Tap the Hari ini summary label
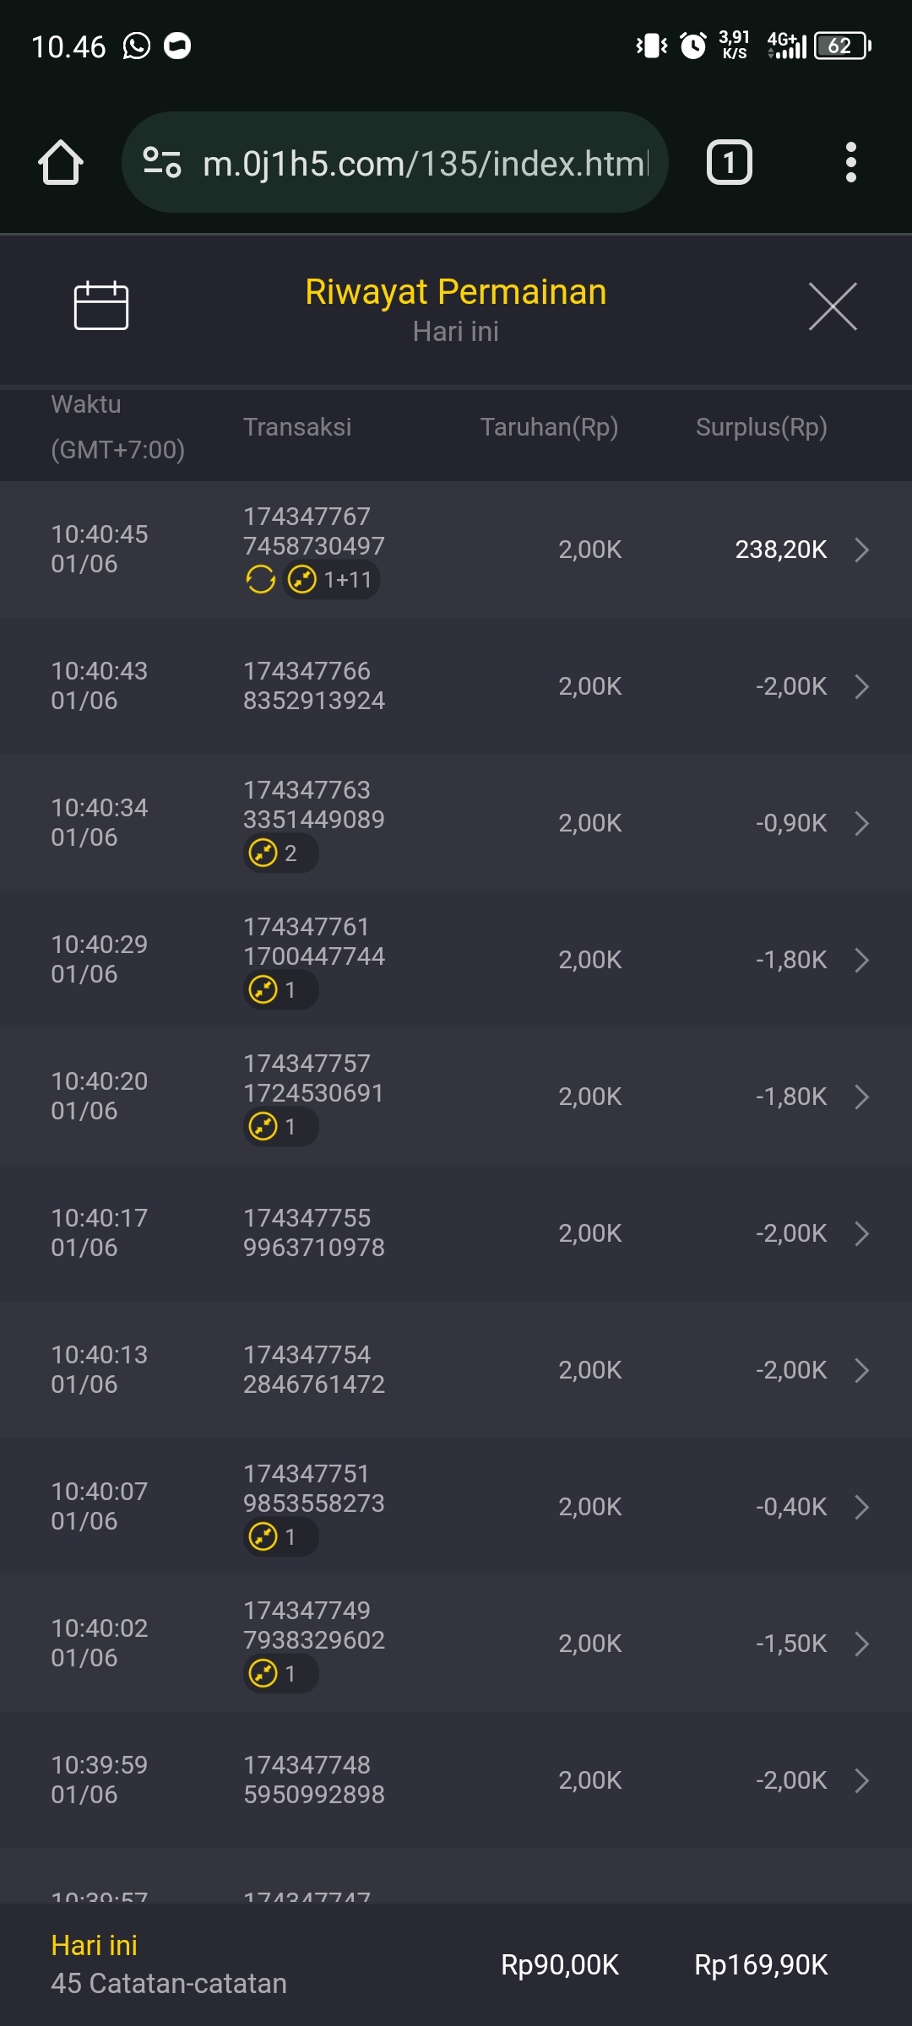Screen dimensions: 912x2026 click(95, 1946)
